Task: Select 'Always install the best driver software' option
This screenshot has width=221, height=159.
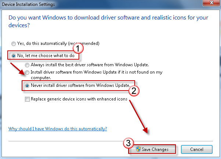Action: point(27,65)
